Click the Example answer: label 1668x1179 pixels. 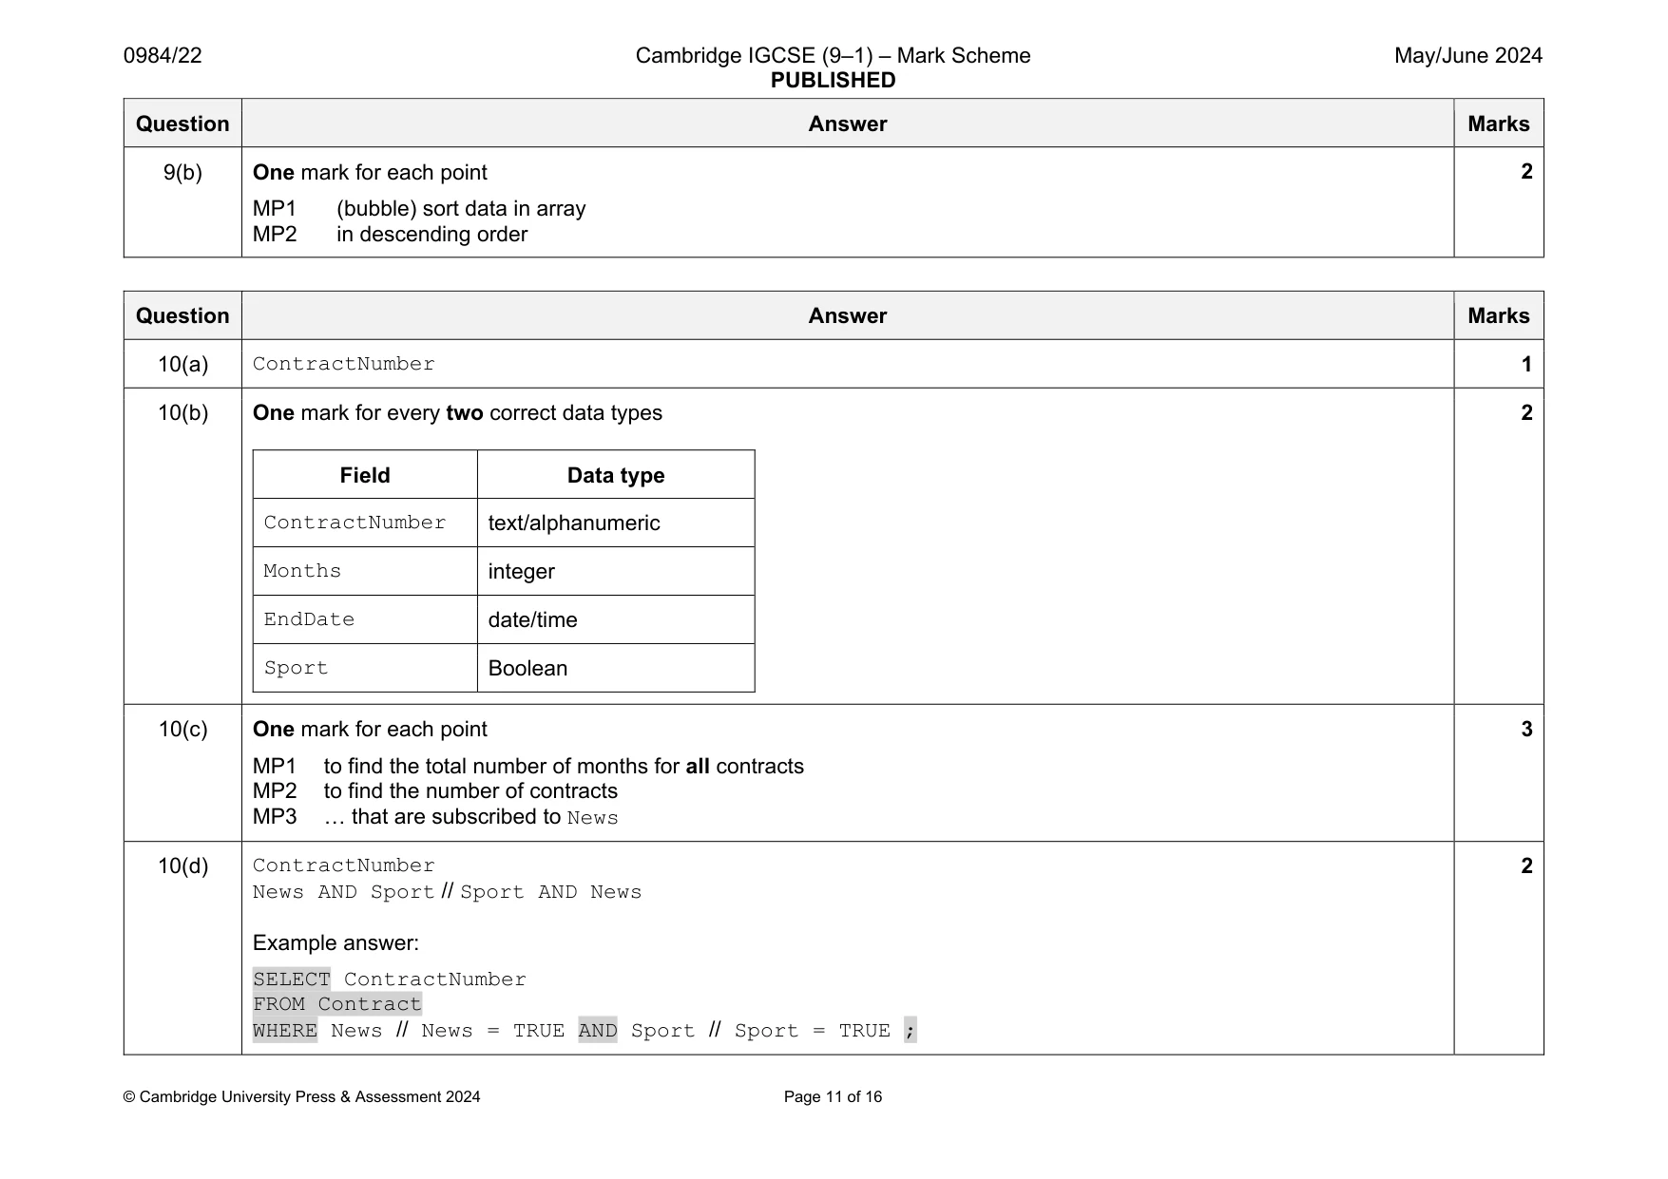pos(336,943)
